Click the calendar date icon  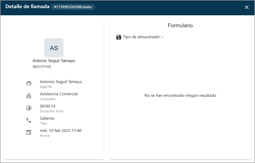coord(29,132)
